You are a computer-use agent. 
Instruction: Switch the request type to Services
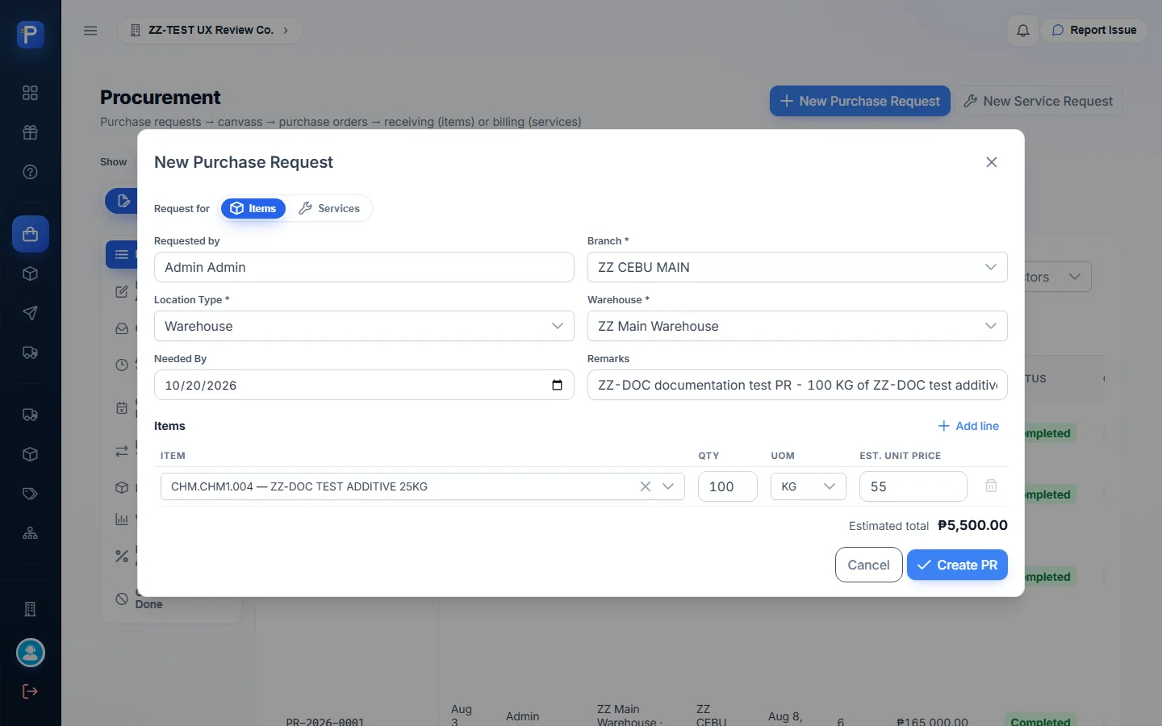(x=329, y=208)
